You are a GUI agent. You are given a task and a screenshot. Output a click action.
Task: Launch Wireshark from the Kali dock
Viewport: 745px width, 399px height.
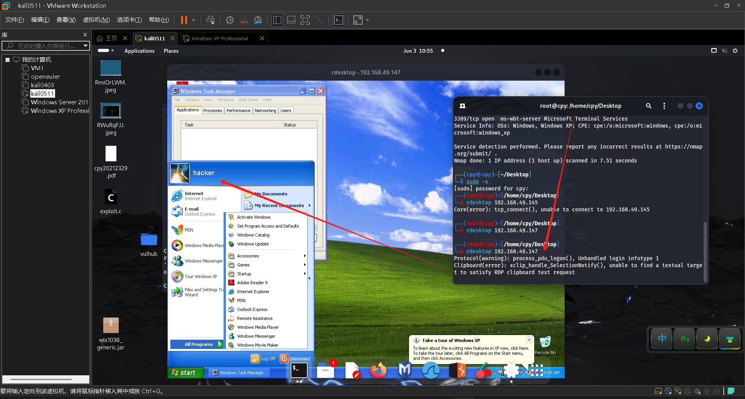[431, 370]
